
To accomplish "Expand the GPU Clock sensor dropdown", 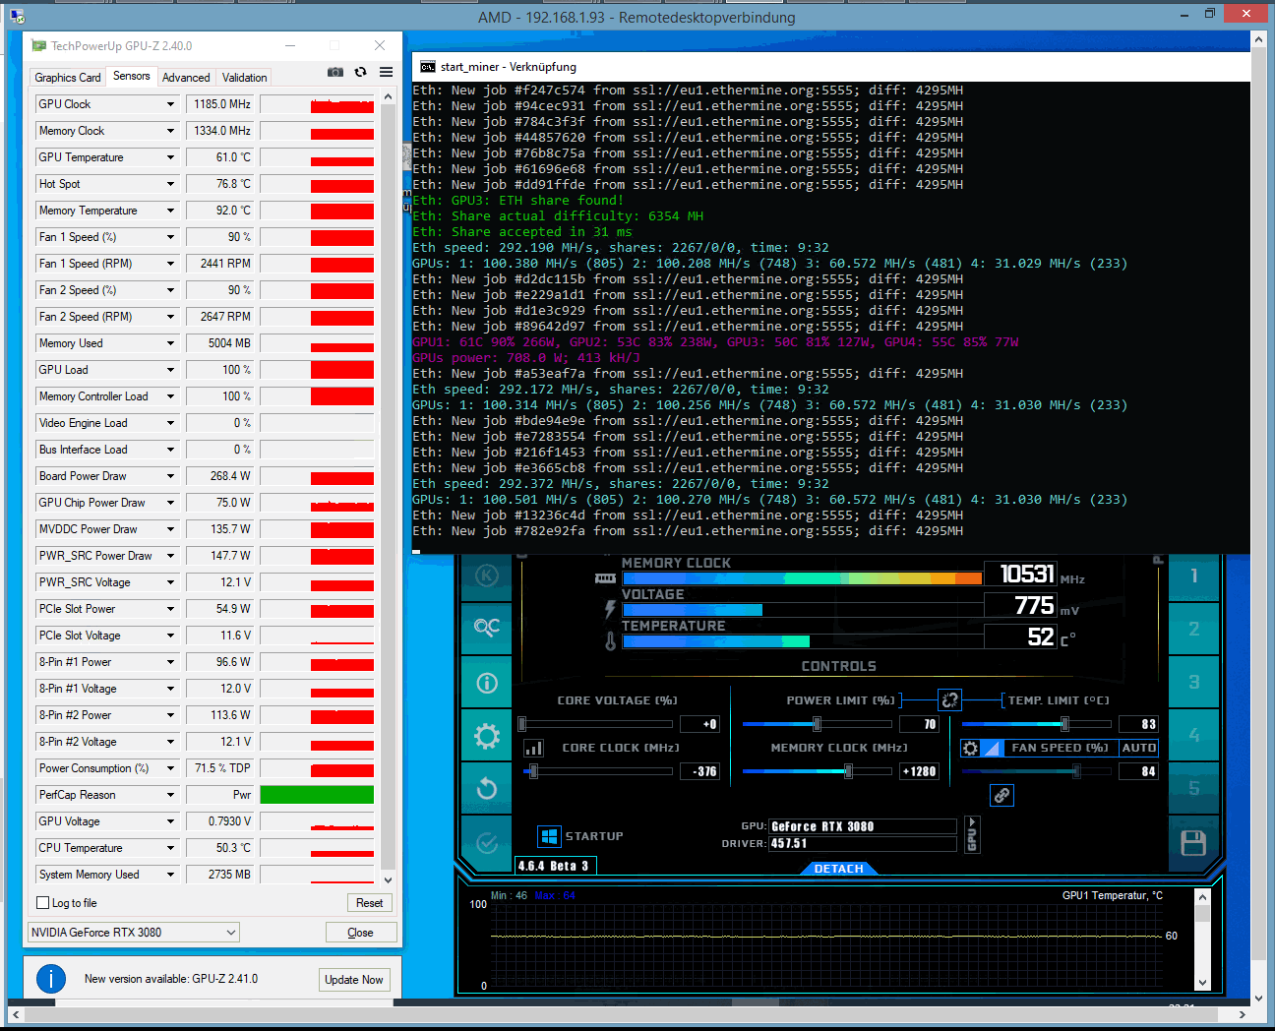I will pyautogui.click(x=170, y=104).
